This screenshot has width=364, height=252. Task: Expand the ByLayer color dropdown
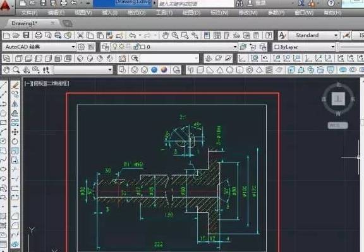point(304,47)
